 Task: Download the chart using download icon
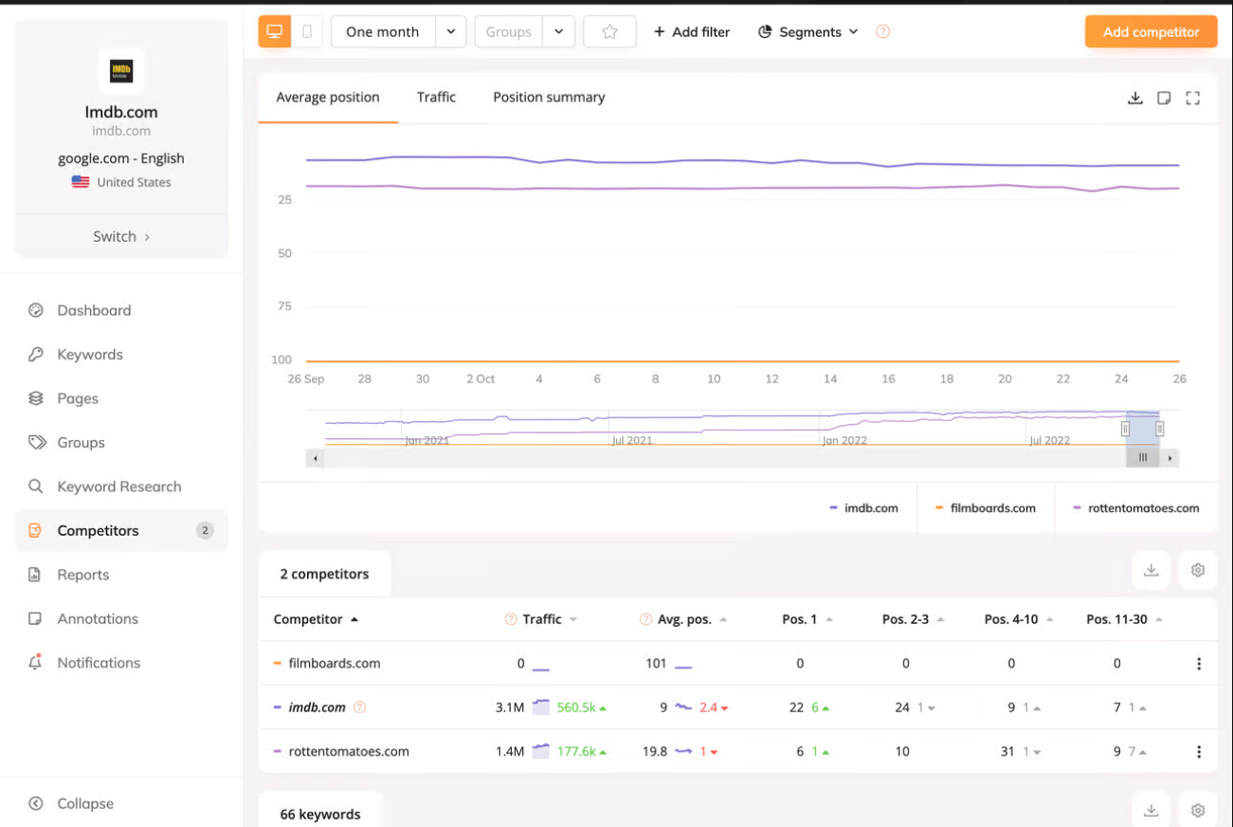[x=1134, y=98]
